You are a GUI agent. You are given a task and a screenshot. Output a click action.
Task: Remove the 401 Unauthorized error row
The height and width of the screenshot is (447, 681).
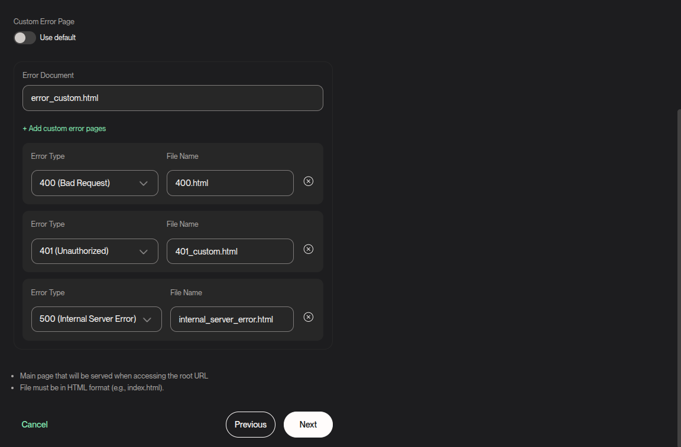pyautogui.click(x=308, y=249)
